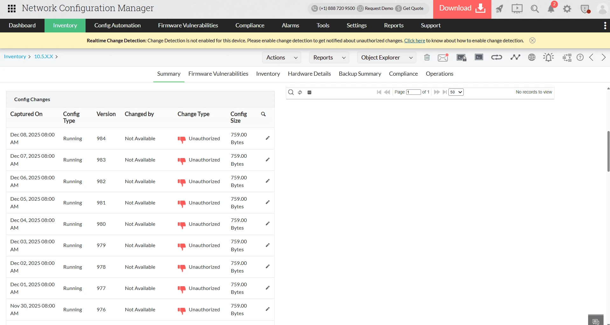Dismiss the Realtime Change Detection banner
Screen dimensions: 610x325
tap(532, 40)
